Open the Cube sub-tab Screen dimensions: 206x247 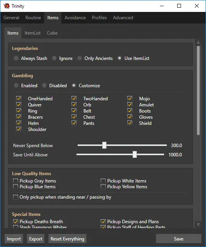pyautogui.click(x=52, y=33)
